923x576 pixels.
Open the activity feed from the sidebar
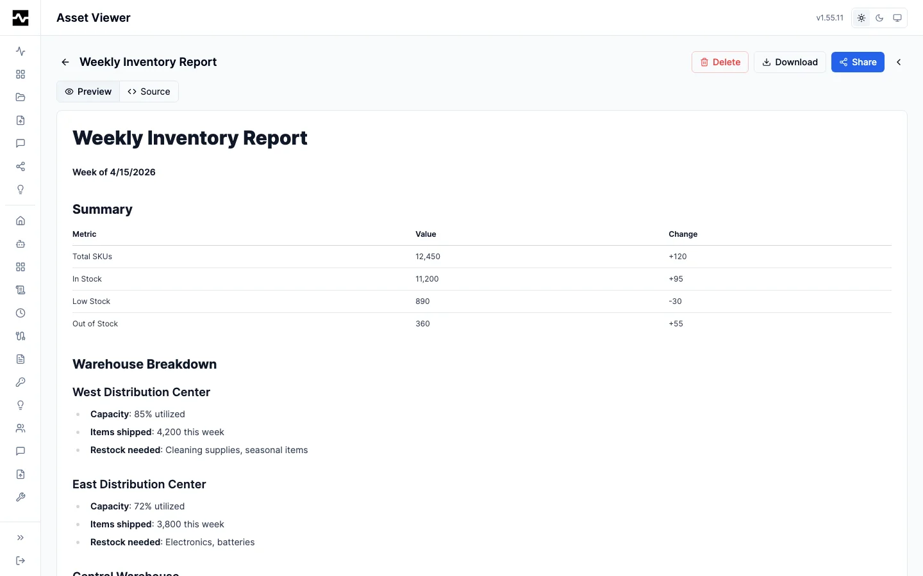click(21, 51)
